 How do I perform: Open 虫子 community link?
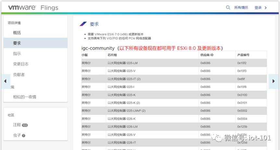pos(17,135)
